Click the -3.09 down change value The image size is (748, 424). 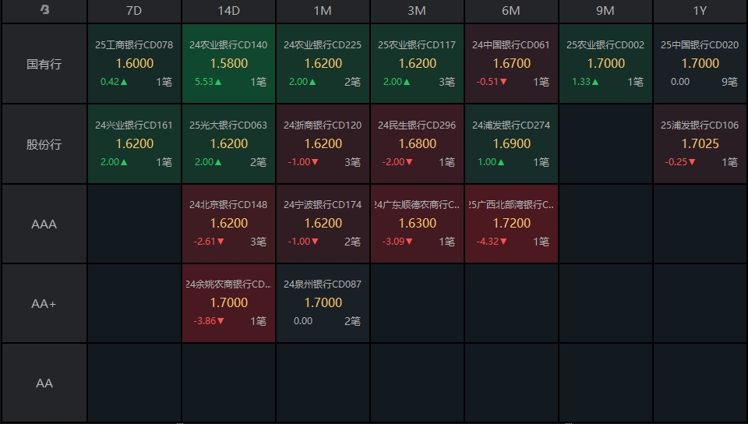397,242
